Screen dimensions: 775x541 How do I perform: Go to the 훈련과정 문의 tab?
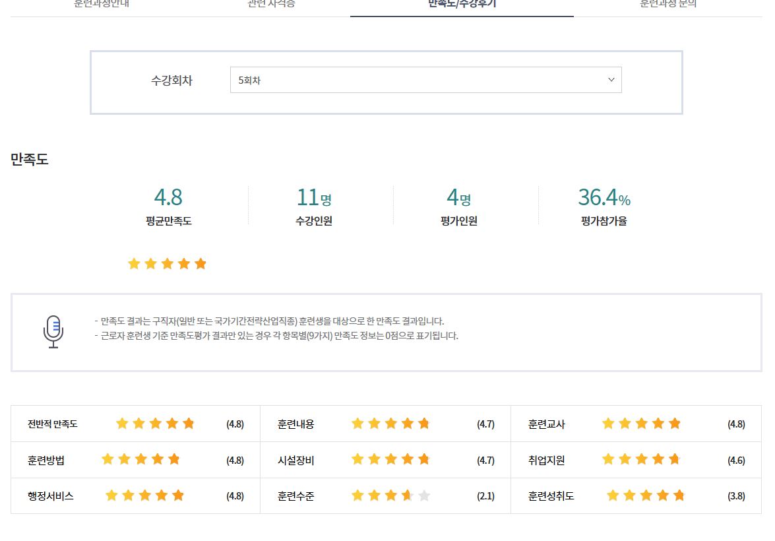tap(668, 4)
